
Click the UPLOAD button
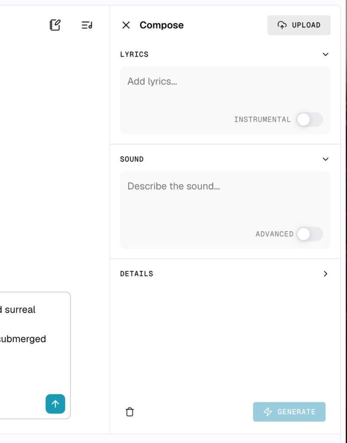299,25
